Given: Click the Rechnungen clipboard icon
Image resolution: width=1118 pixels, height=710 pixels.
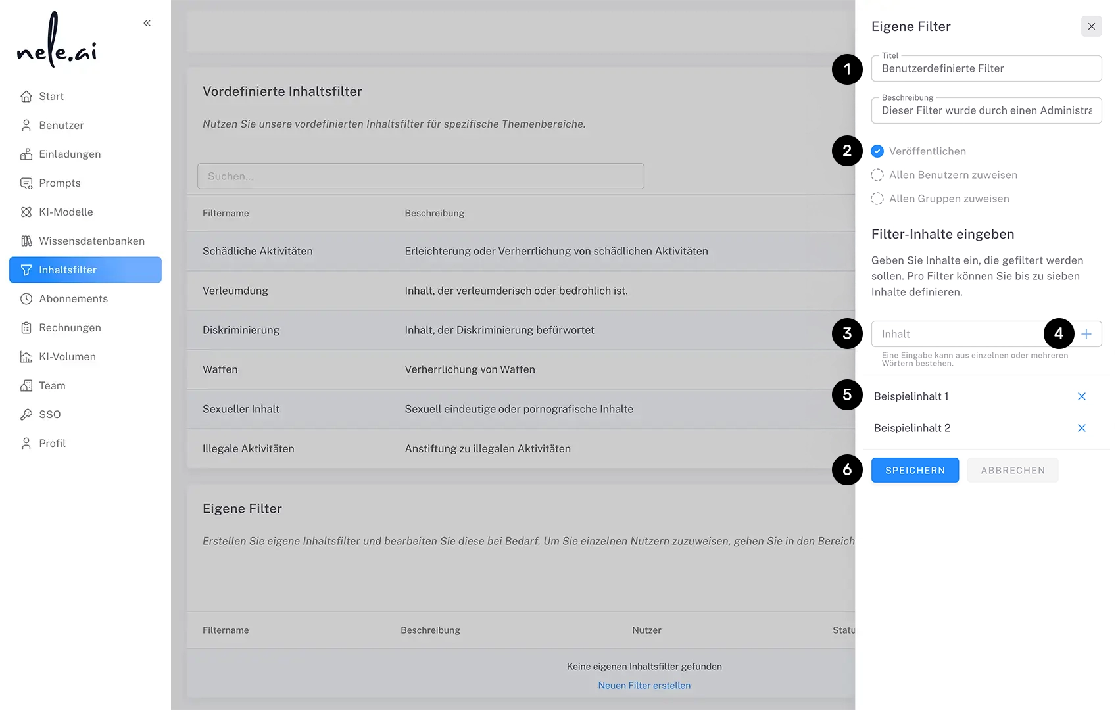Looking at the screenshot, I should click(26, 328).
